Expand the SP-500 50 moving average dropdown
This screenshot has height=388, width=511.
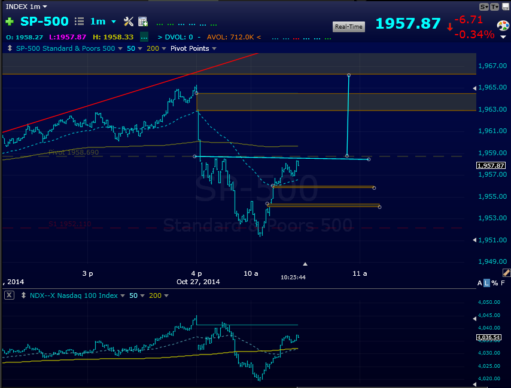[x=140, y=48]
